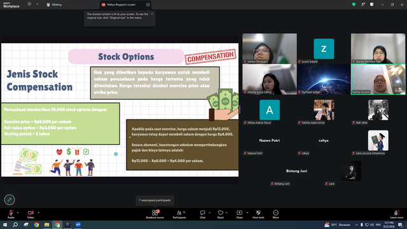Open the Participants list
Viewport: 407px width, 229px height.
pyautogui.click(x=179, y=214)
